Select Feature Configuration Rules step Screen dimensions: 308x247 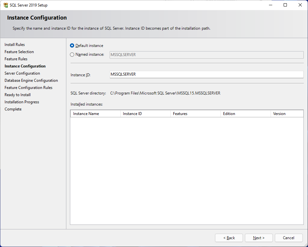pyautogui.click(x=29, y=88)
